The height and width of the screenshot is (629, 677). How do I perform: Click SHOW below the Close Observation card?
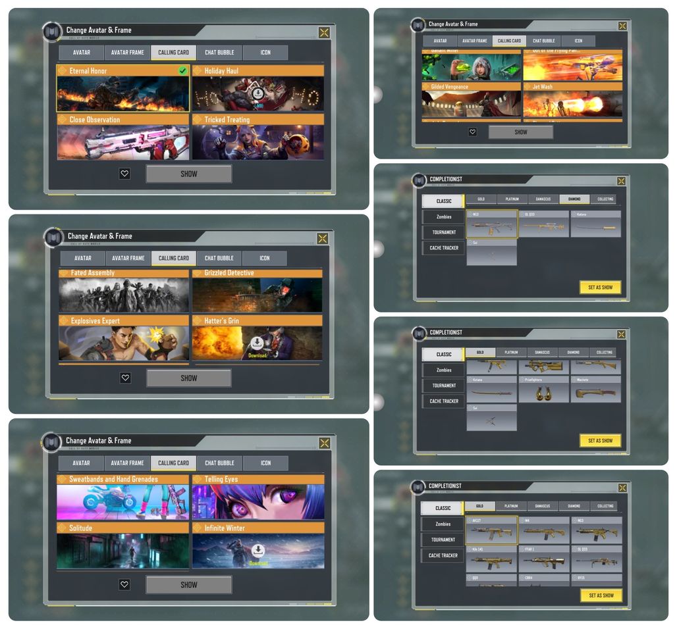189,174
